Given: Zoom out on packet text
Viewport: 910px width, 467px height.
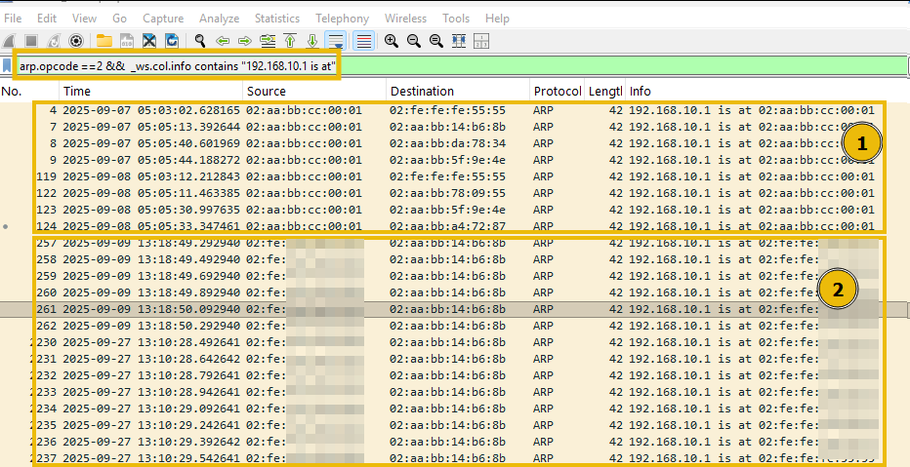Looking at the screenshot, I should pos(414,41).
